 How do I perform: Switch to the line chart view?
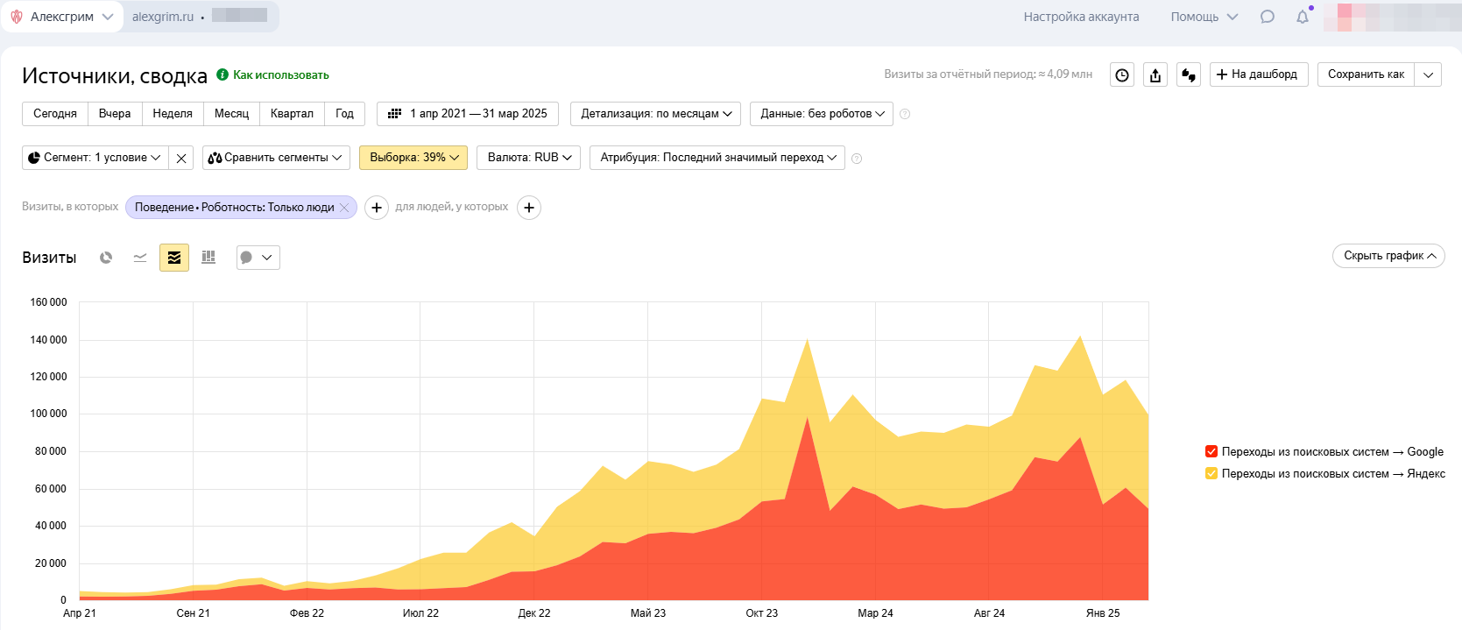140,258
